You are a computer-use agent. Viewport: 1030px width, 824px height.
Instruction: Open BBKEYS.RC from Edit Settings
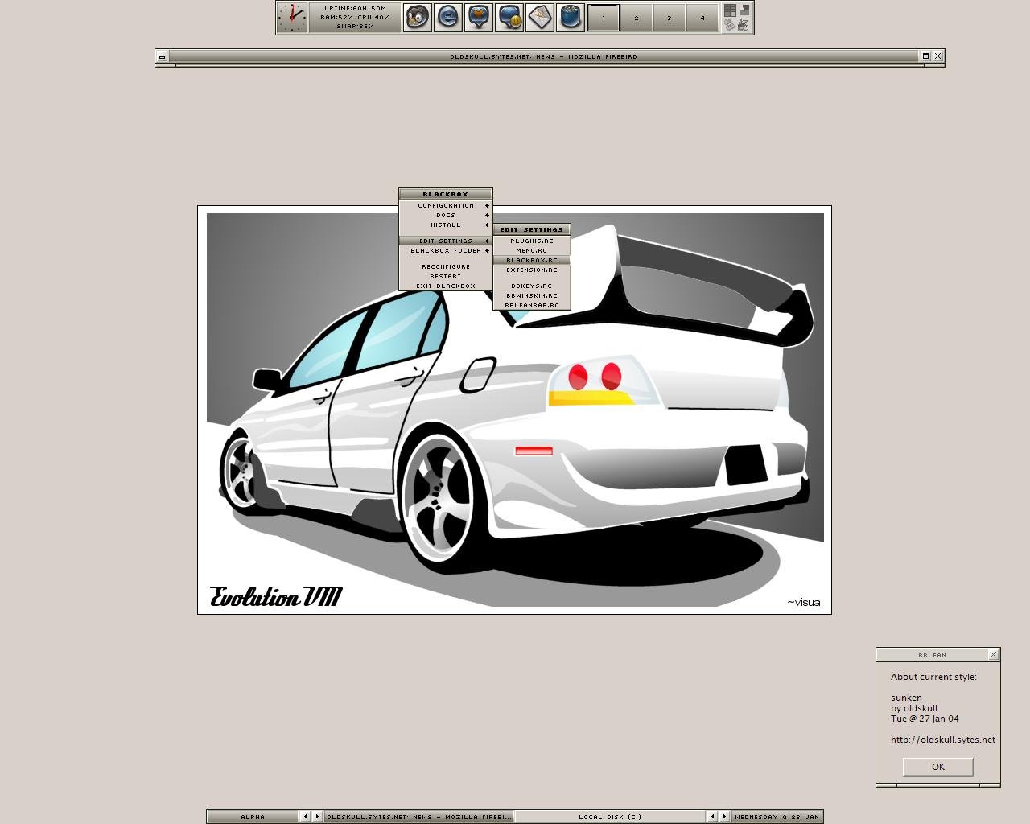(x=532, y=286)
